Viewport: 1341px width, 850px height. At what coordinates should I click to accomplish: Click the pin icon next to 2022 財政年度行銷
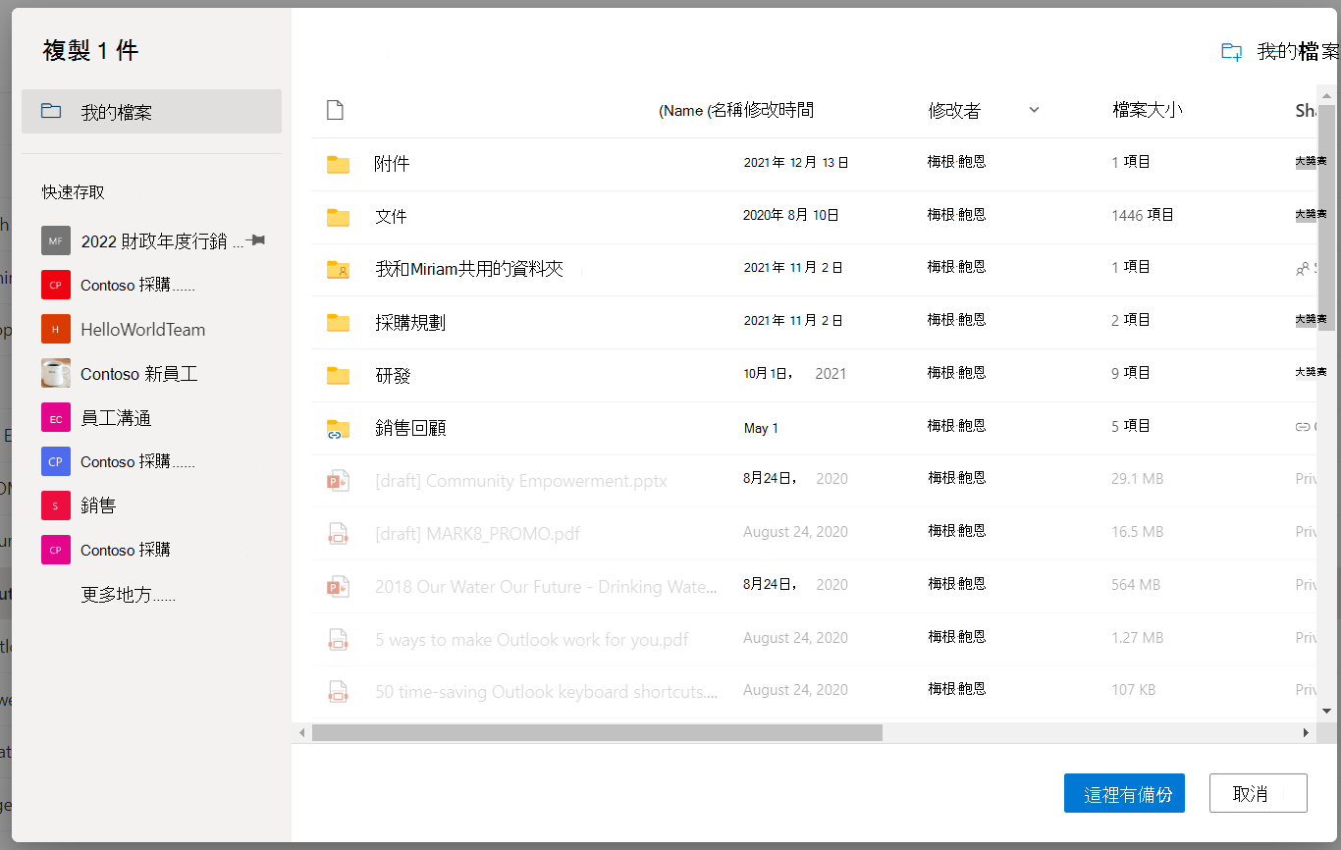(256, 240)
